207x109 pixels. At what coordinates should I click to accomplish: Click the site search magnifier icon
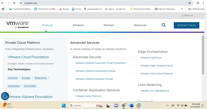pyautogui.click(x=164, y=25)
